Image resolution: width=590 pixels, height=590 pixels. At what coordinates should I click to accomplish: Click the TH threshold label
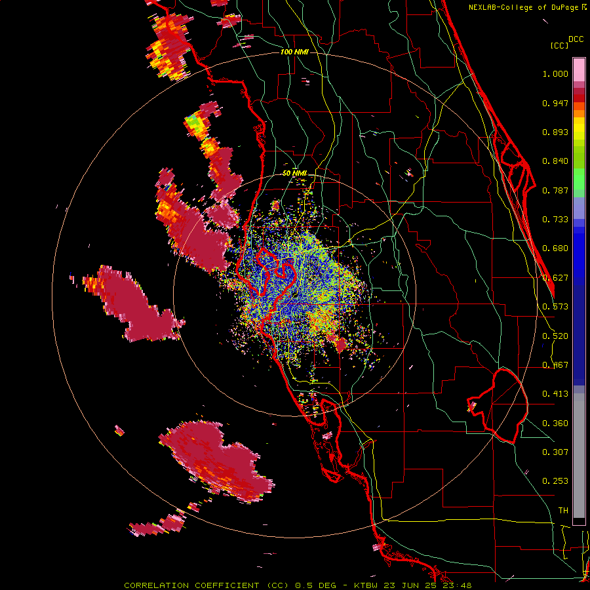pyautogui.click(x=563, y=511)
